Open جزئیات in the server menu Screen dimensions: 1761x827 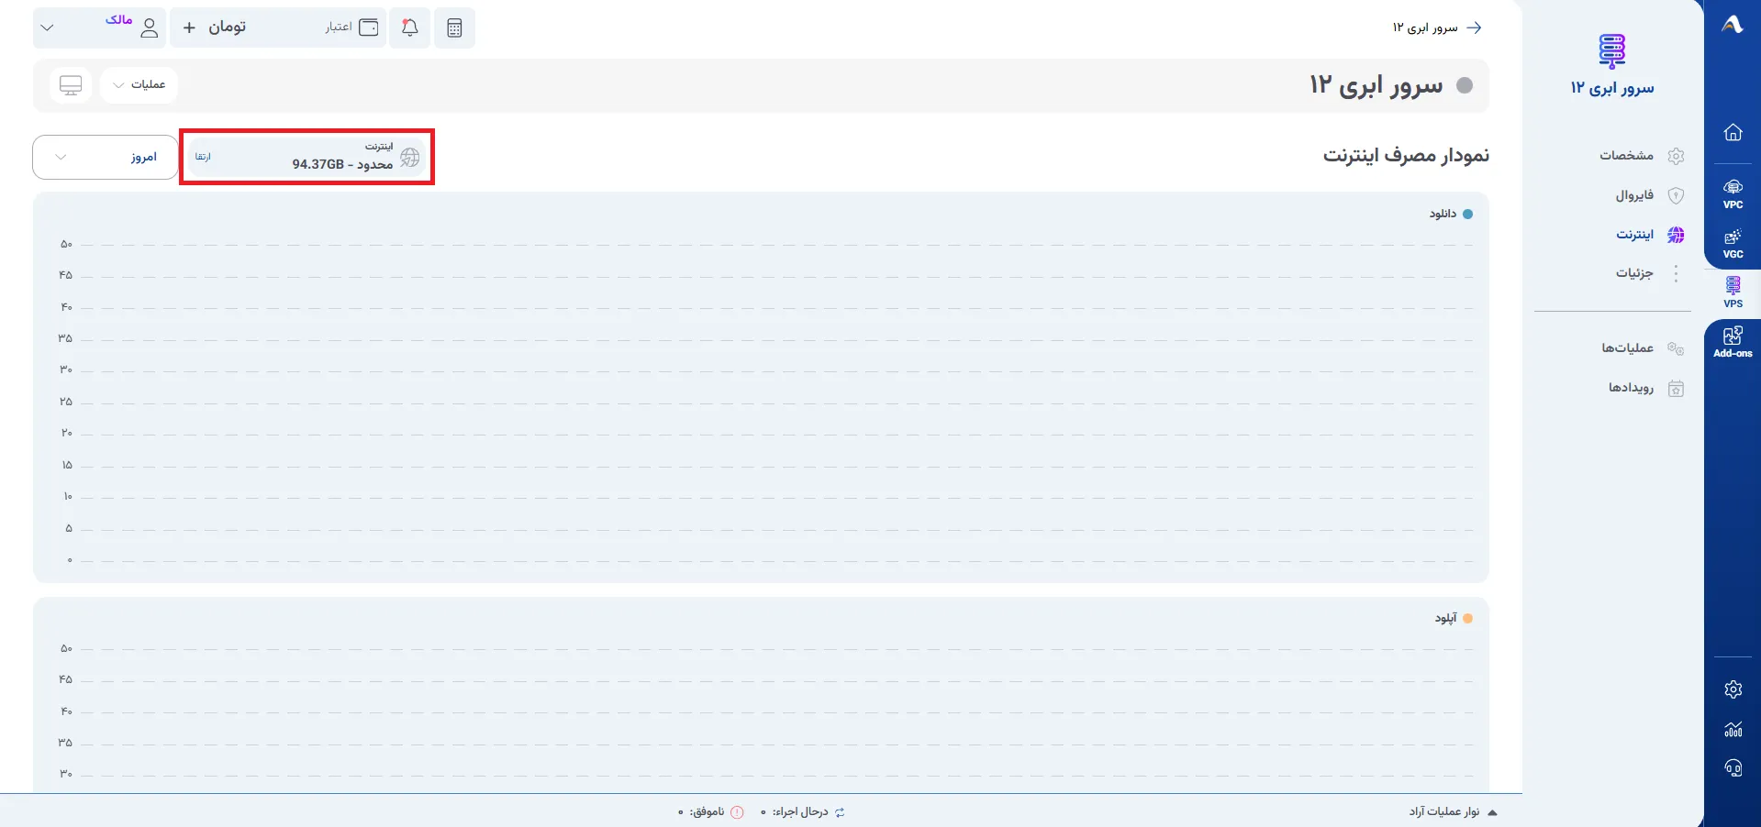(1650, 273)
